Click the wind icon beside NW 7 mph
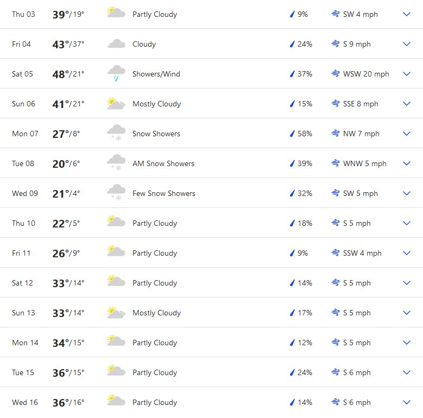423x418 pixels. pos(336,133)
